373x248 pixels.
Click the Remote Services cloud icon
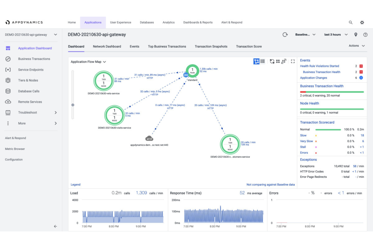pos(8,102)
